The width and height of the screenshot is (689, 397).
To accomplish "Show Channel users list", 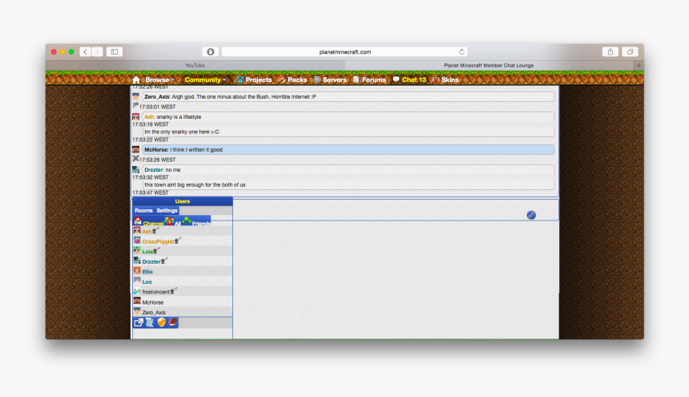I will [148, 221].
